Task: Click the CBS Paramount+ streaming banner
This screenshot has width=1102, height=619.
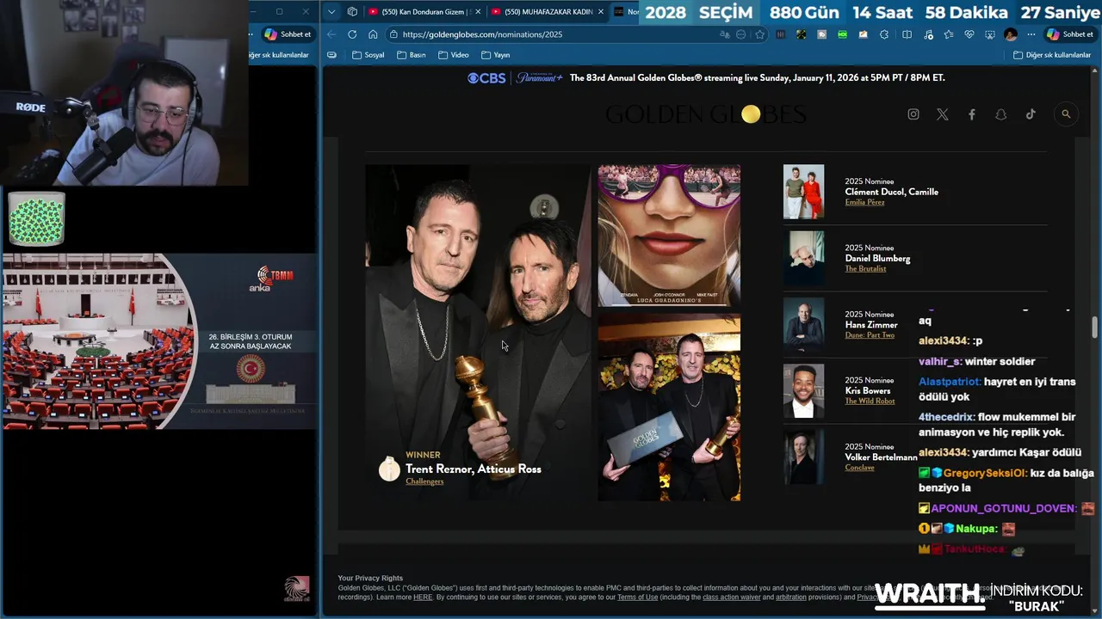Action: click(706, 77)
